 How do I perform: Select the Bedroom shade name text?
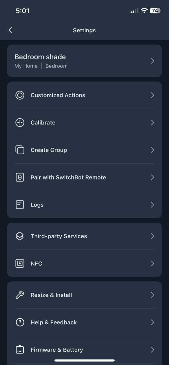(40, 57)
